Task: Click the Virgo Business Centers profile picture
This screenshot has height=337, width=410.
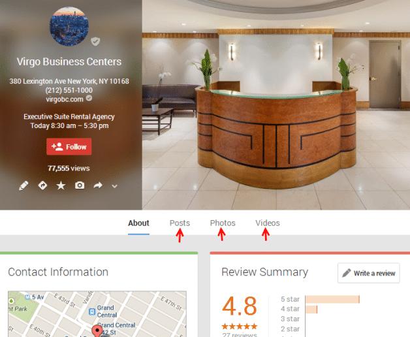Action: pyautogui.click(x=69, y=26)
